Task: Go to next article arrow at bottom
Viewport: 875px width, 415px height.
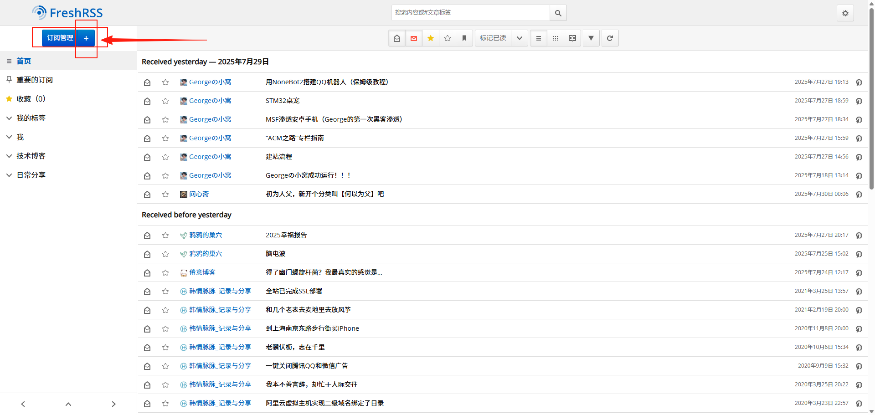Action: click(113, 404)
